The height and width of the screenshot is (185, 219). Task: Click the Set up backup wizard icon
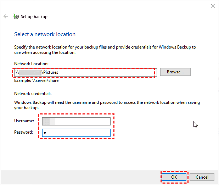coord(16,16)
